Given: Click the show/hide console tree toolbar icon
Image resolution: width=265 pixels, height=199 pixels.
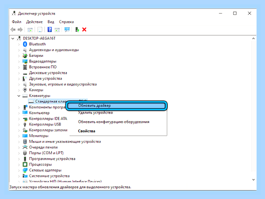Looking at the screenshot, I should tap(30, 30).
